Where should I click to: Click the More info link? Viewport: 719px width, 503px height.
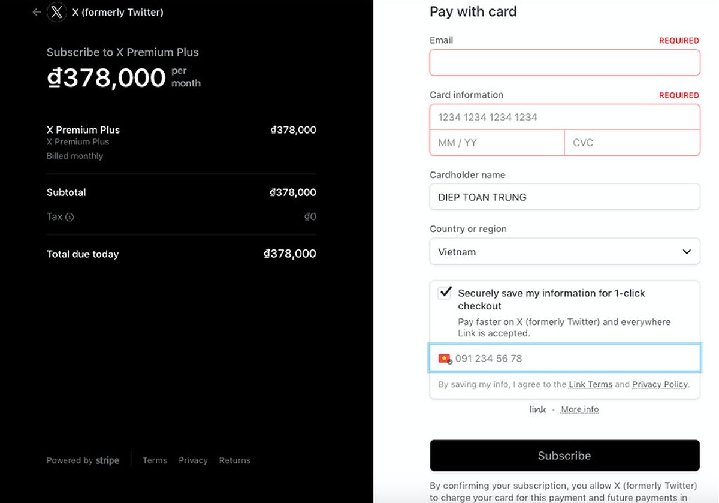[x=579, y=409]
